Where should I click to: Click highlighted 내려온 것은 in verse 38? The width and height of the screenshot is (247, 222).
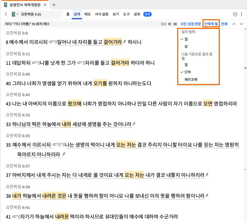[54, 196]
